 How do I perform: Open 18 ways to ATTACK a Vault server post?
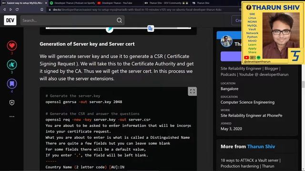pyautogui.click(x=251, y=163)
